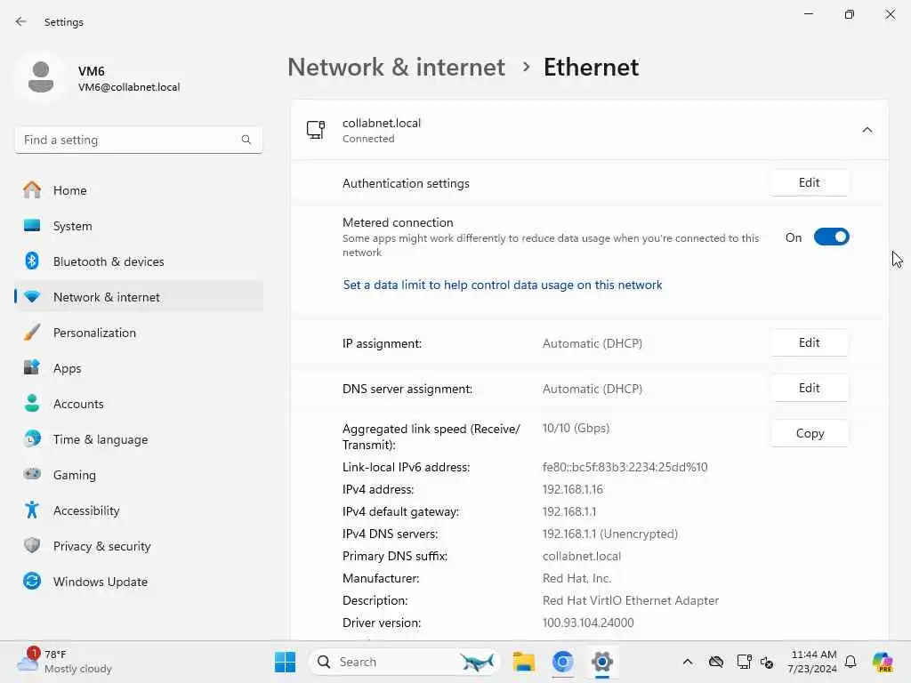Select Time & language in the sidebar
The image size is (911, 683).
point(100,439)
